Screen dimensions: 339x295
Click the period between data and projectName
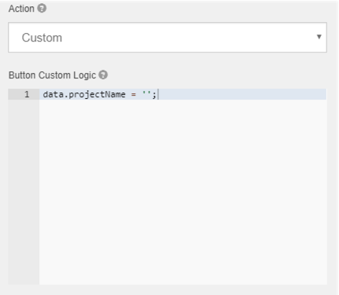66,97
